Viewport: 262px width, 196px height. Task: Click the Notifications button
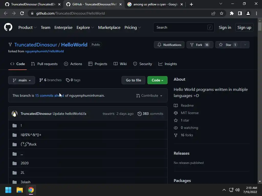(x=169, y=45)
